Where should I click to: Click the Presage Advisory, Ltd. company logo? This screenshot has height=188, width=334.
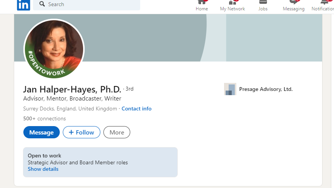coord(230,89)
